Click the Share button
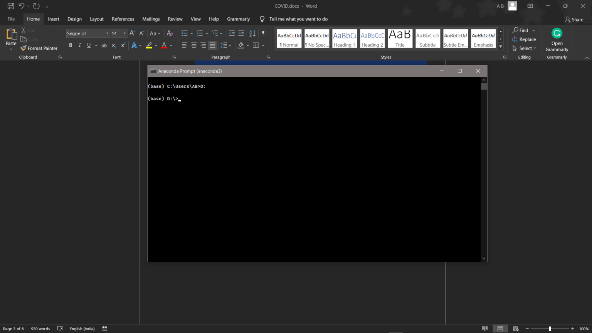This screenshot has height=333, width=592. click(574, 19)
